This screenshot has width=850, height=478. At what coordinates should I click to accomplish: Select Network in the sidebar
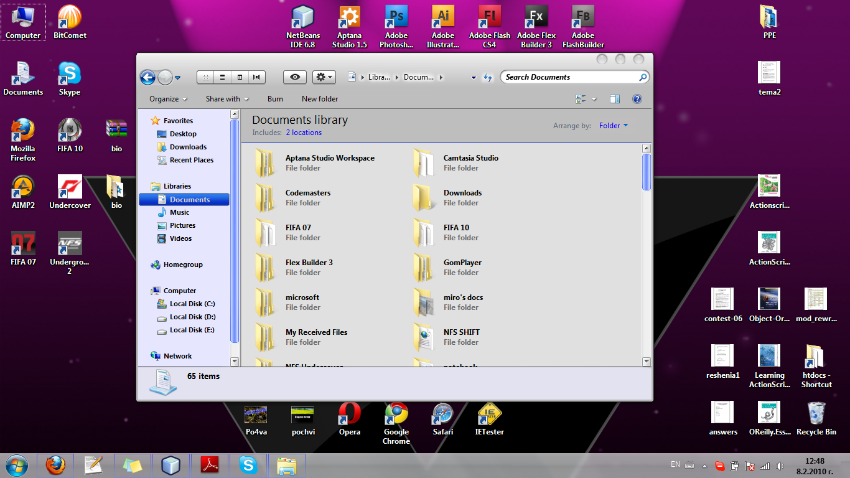171,356
